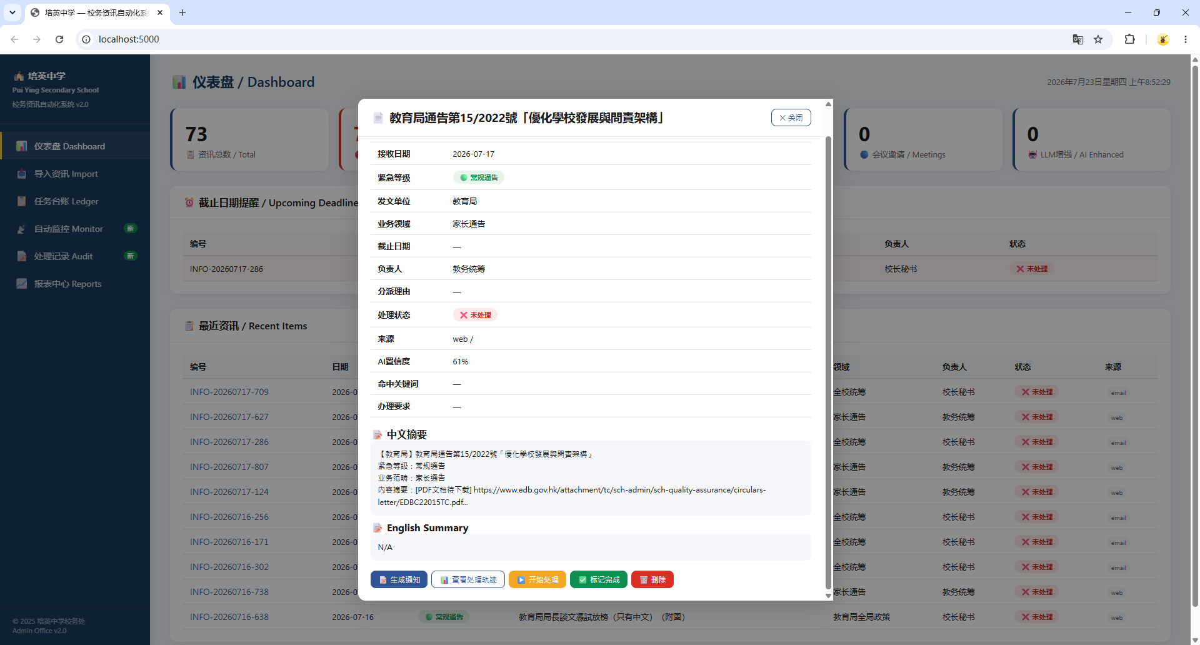Open 导入资讯 Import in sidebar
1200x645 pixels.
[x=75, y=174]
